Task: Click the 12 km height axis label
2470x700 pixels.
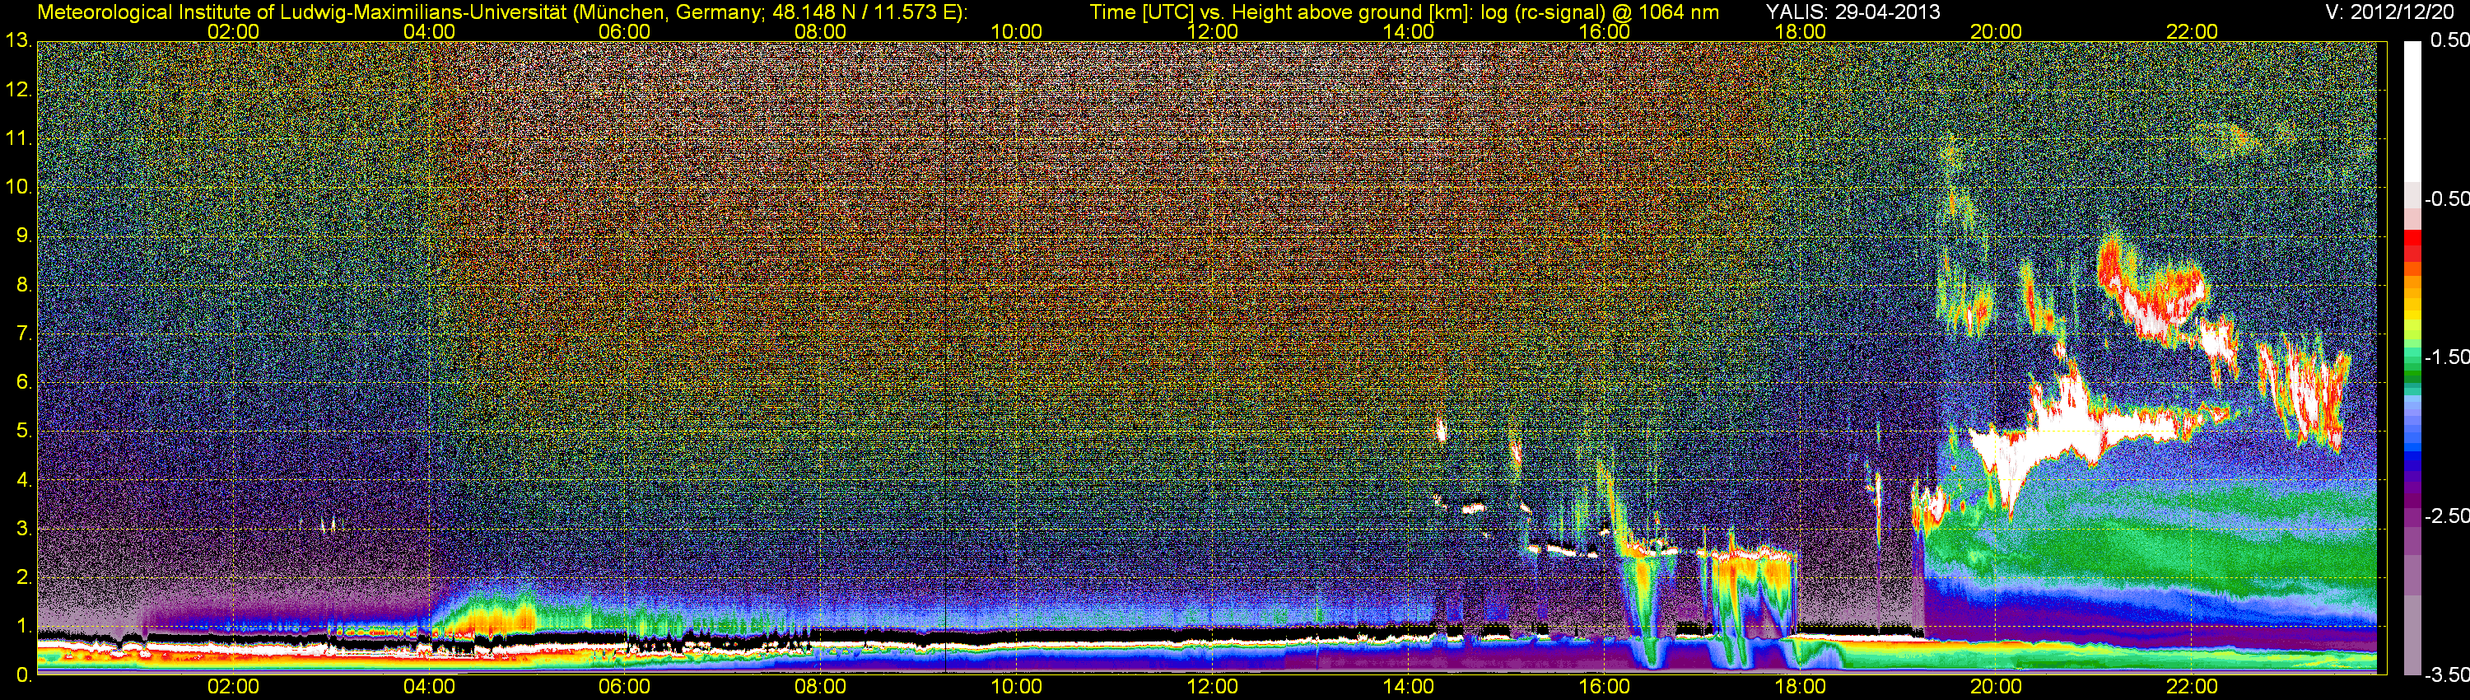Action: (17, 90)
